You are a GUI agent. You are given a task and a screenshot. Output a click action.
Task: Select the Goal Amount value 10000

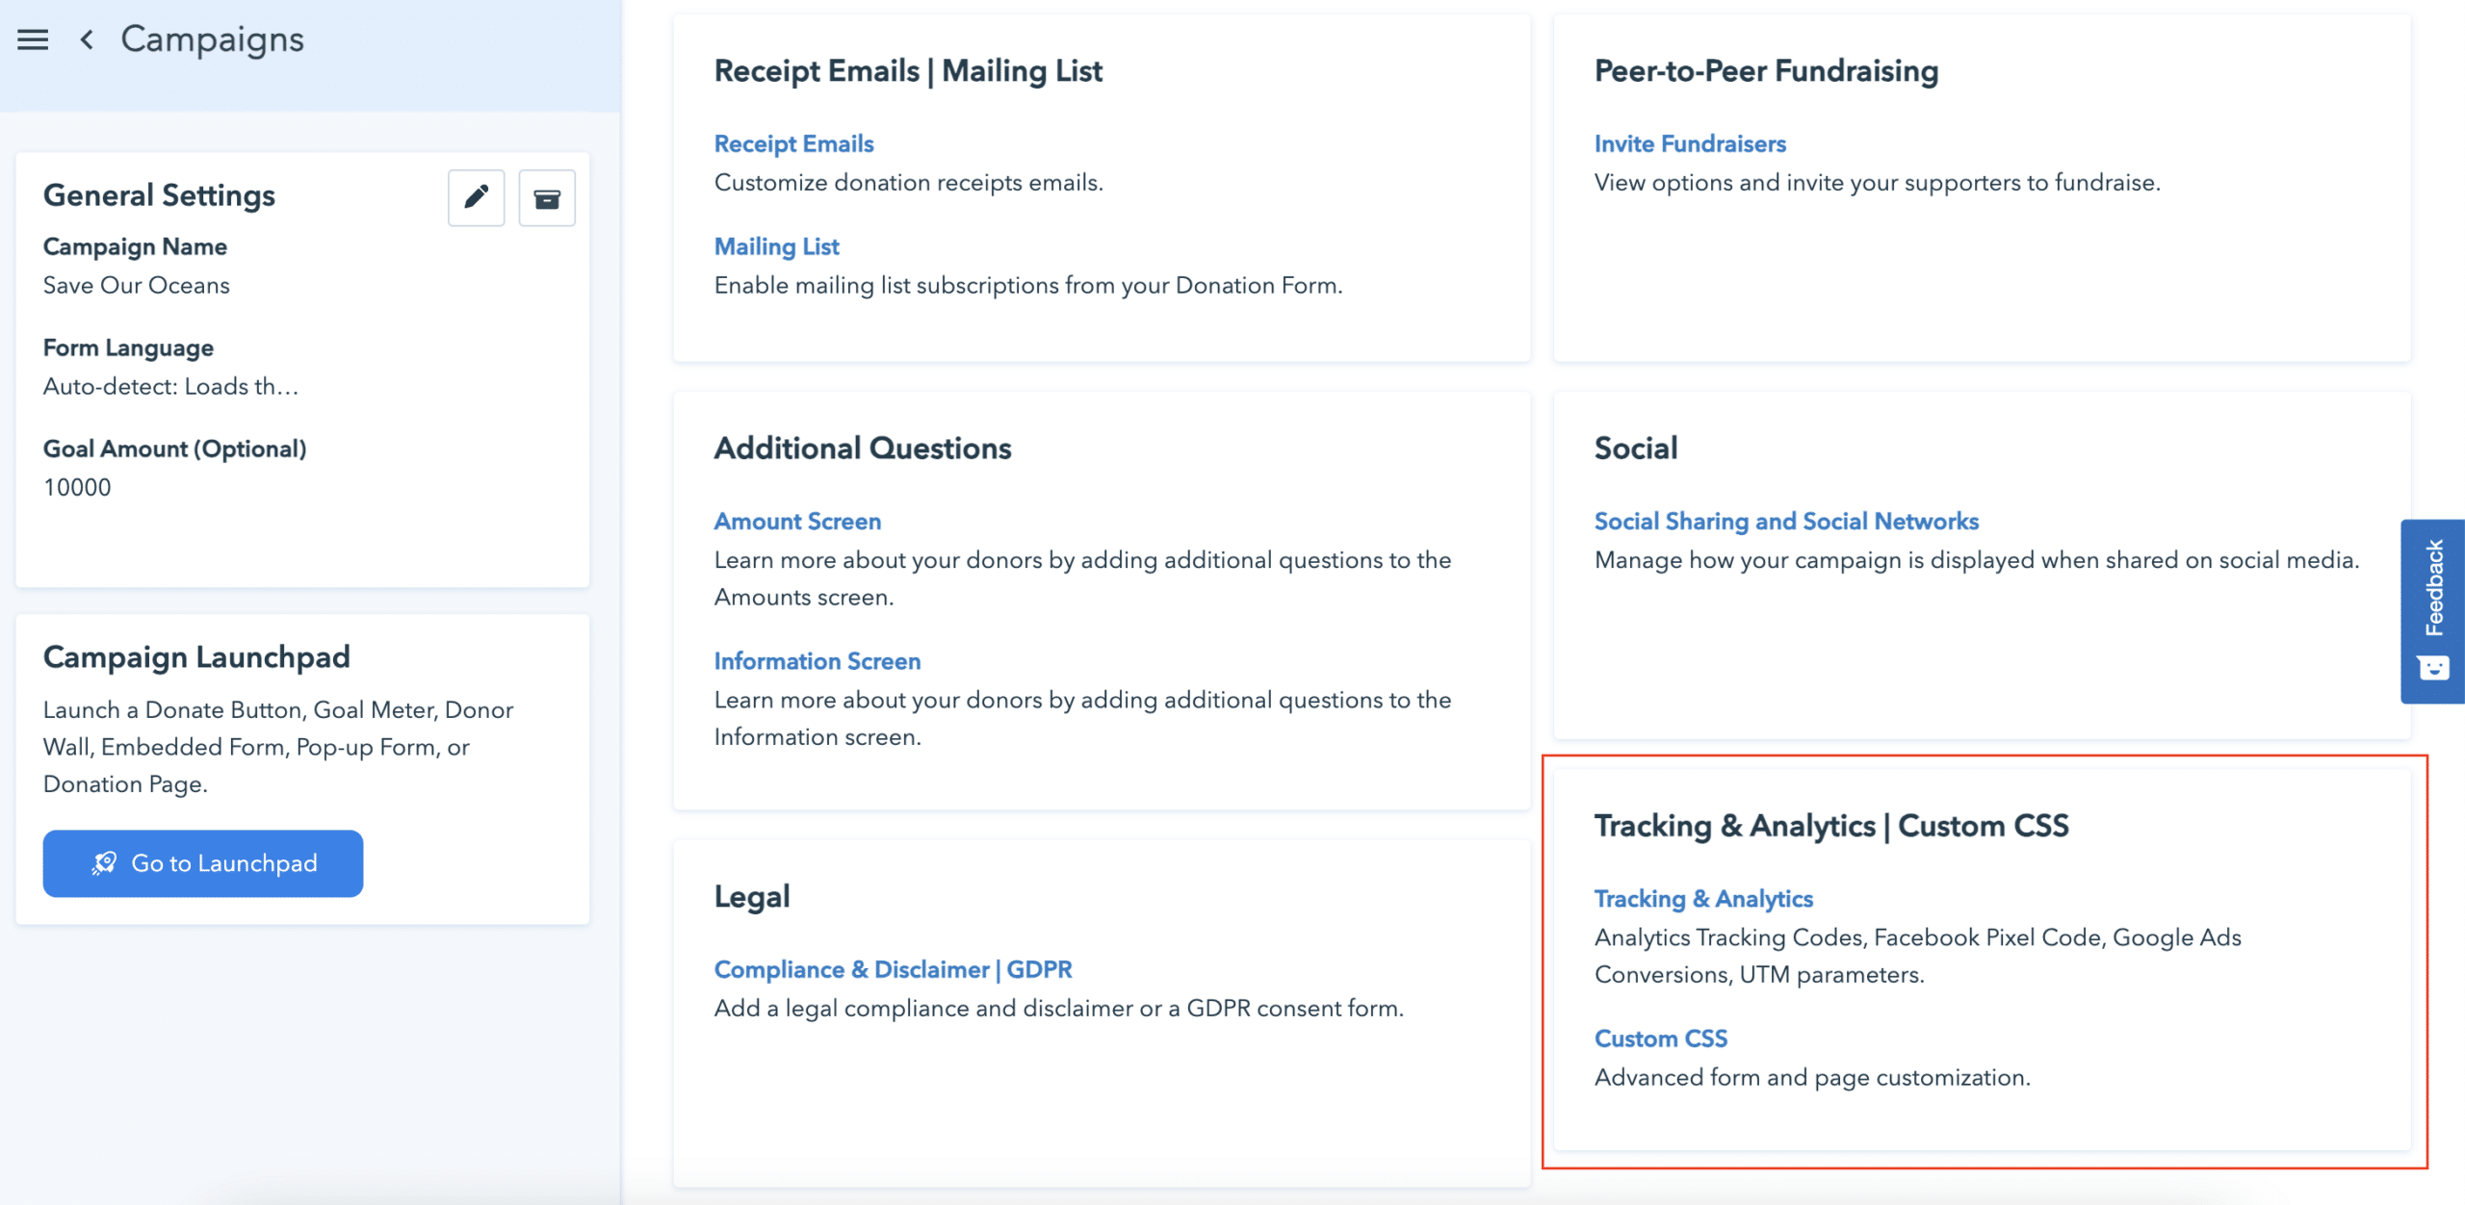pos(79,487)
